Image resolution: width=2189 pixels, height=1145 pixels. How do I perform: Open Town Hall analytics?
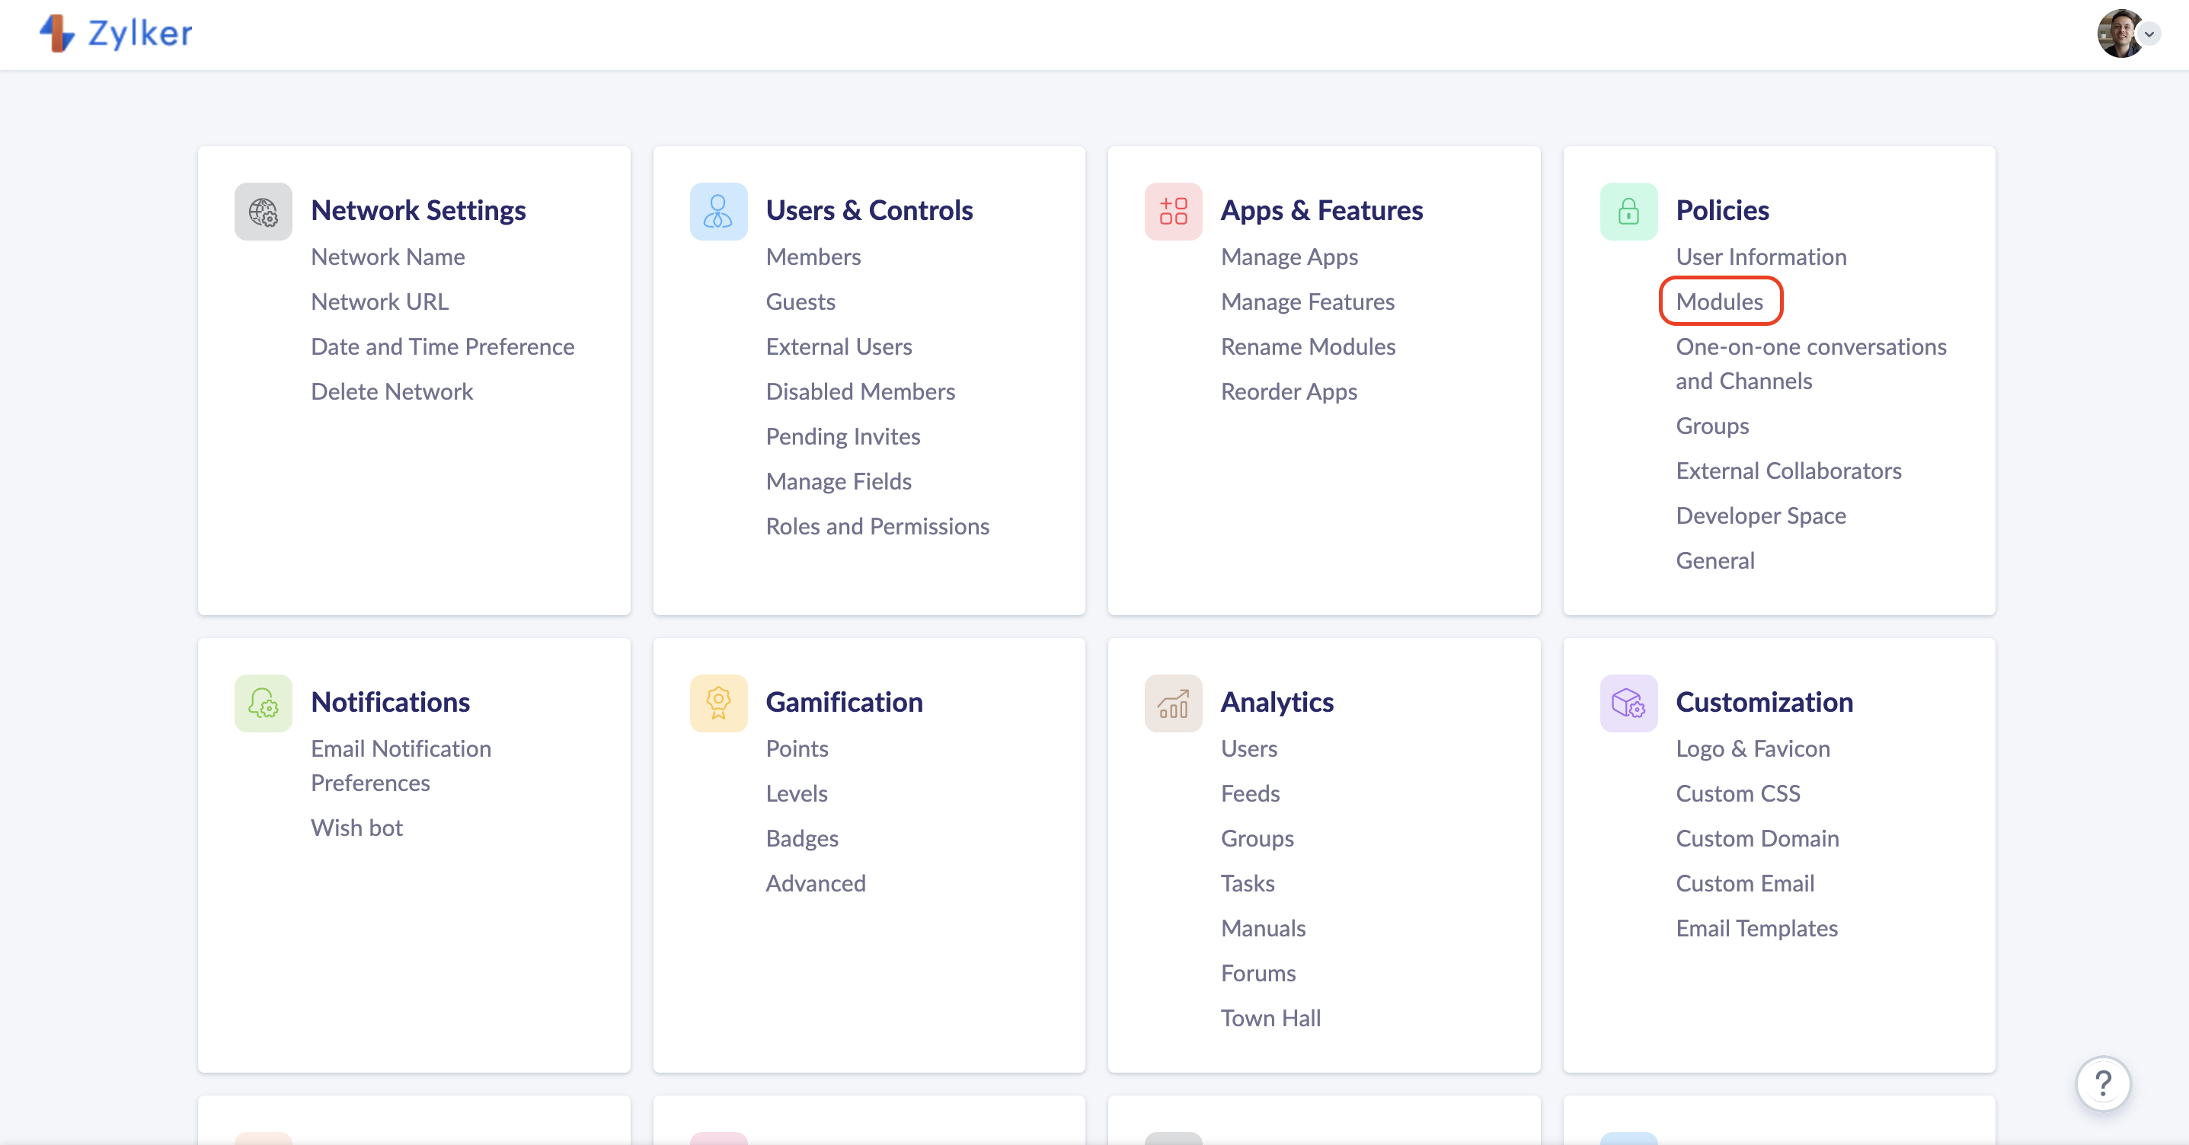click(1270, 1019)
